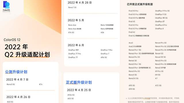The height and width of the screenshot is (103, 184).
Task: Click the "K9s 5G" entry
Action: 71,32
